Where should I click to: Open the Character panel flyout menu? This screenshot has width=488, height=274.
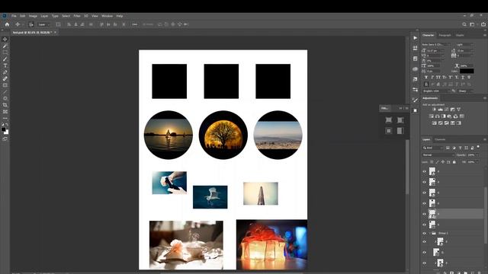tap(485, 35)
